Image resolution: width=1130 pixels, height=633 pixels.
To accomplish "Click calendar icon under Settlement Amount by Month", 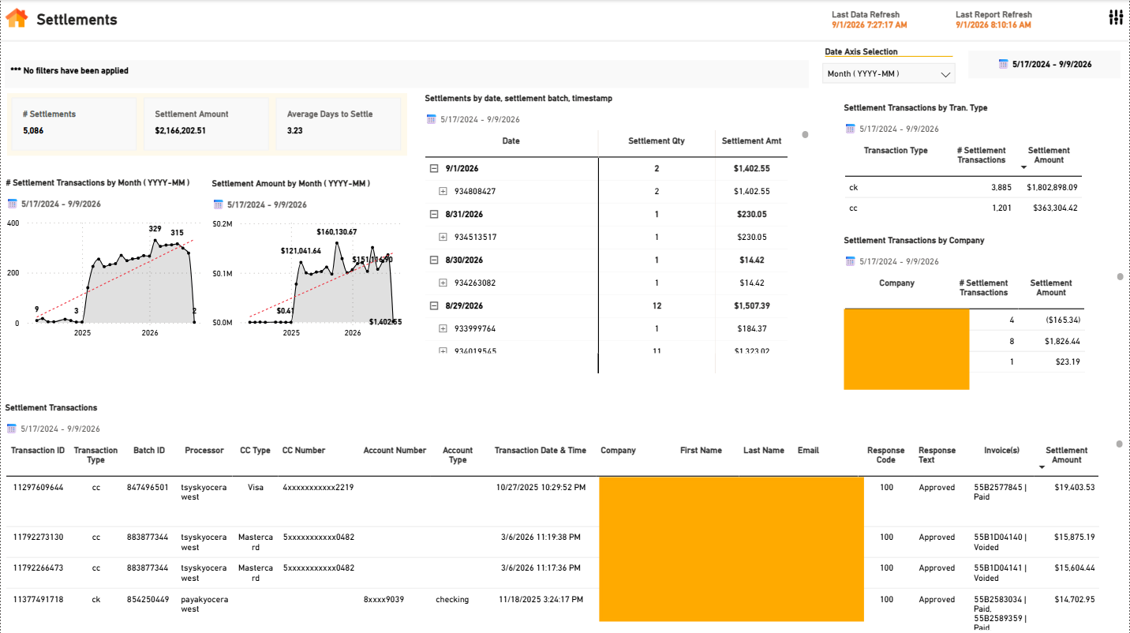I will 218,204.
